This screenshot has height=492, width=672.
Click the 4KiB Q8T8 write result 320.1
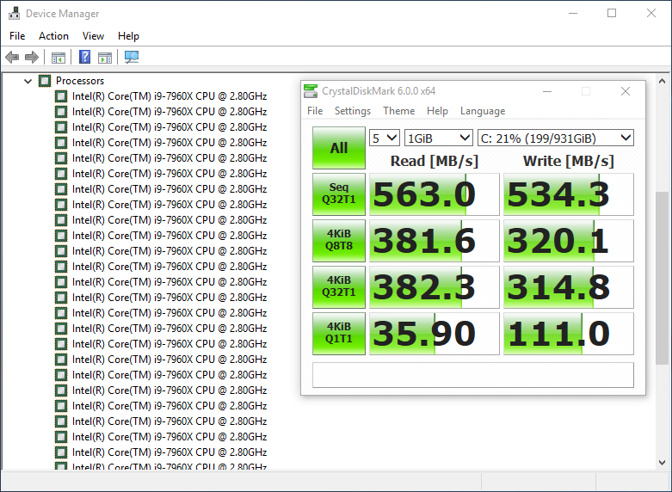coord(568,241)
